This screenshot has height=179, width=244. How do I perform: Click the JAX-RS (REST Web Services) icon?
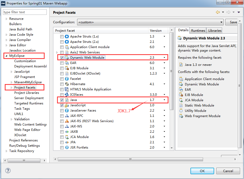click(67, 121)
